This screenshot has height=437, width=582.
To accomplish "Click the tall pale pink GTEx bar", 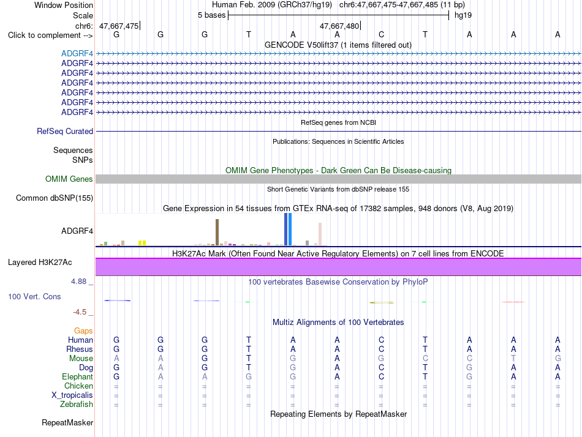I will pyautogui.click(x=320, y=234).
